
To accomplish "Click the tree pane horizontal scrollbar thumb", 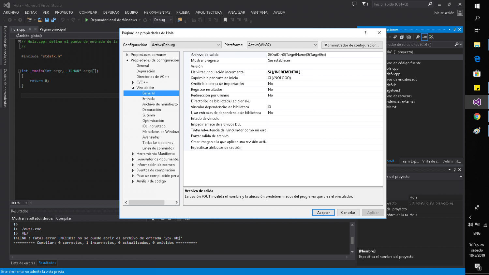I will tap(147, 202).
